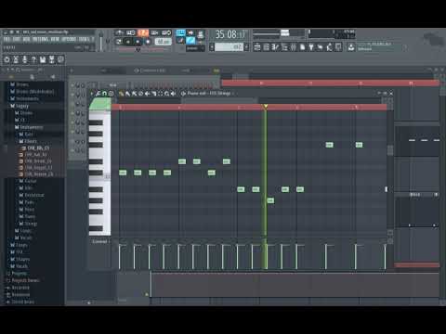
Task: Open the TOOLS menu
Action: coord(84,39)
